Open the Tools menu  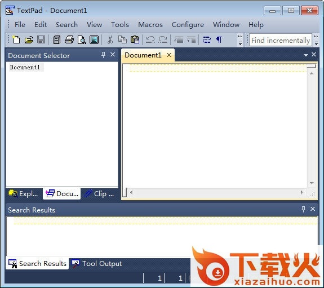pyautogui.click(x=120, y=25)
